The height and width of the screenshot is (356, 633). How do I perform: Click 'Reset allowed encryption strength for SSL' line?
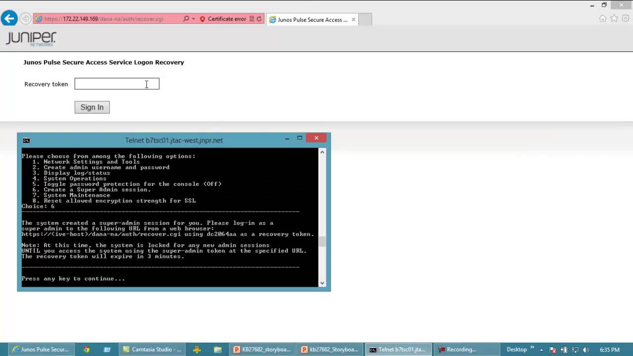pos(114,201)
